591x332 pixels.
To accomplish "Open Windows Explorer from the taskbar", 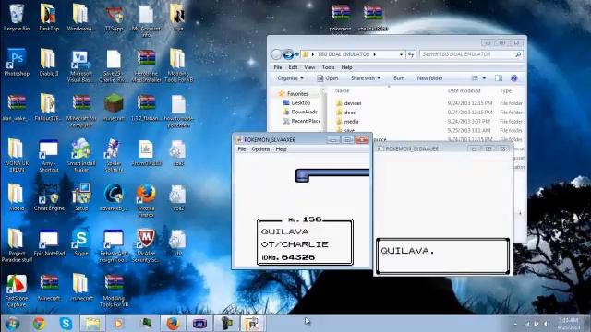I will coord(92,324).
